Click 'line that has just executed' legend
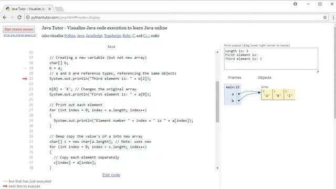This screenshot has height=189, width=336. pyautogui.click(x=29, y=181)
